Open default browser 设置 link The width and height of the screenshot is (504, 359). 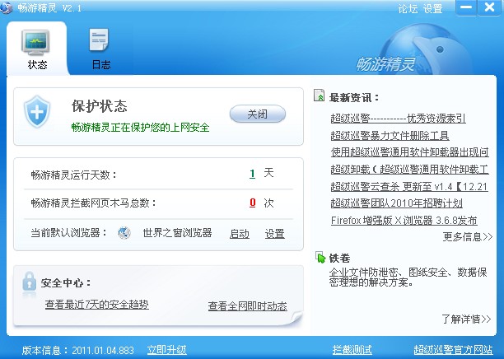click(x=275, y=234)
